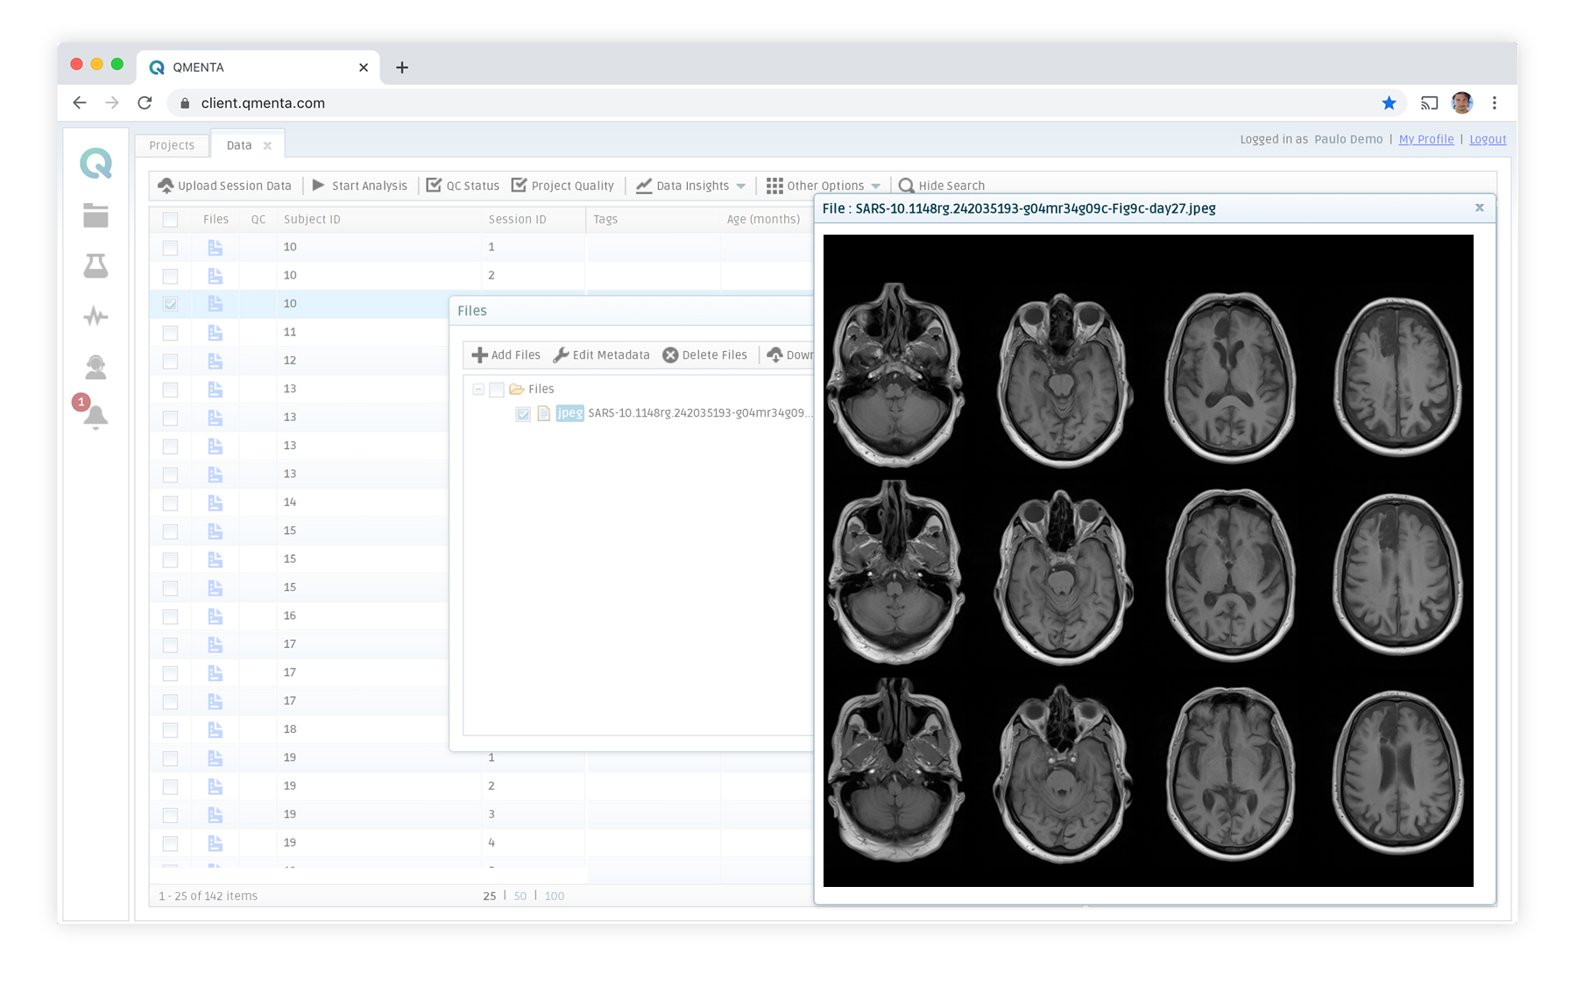Open files icon for subject 18
Screen dimensions: 1577x985
[x=215, y=729]
